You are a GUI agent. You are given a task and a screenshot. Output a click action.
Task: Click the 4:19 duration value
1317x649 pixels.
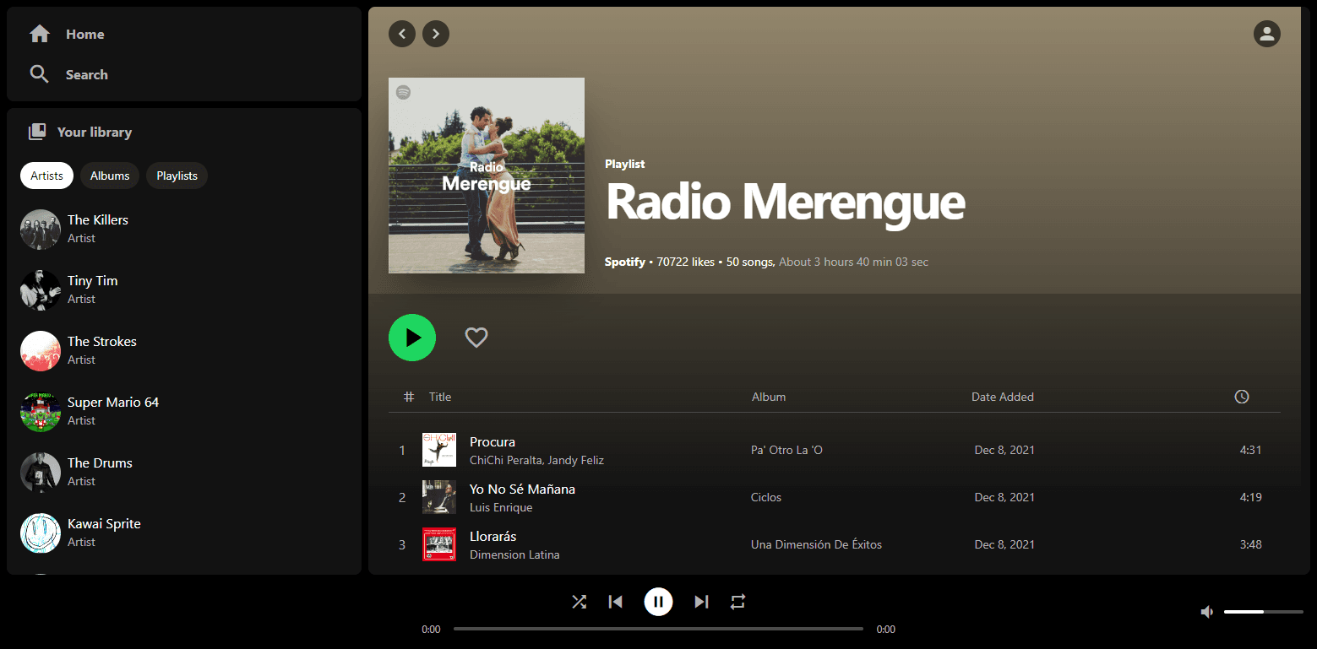click(1250, 497)
